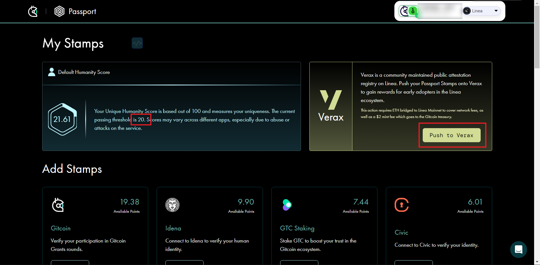Image resolution: width=540 pixels, height=265 pixels.
Task: Open the GTC Staking stamp title
Action: coord(297,228)
